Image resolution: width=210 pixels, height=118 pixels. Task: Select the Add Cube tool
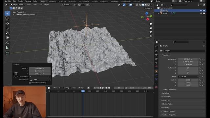point(7,53)
